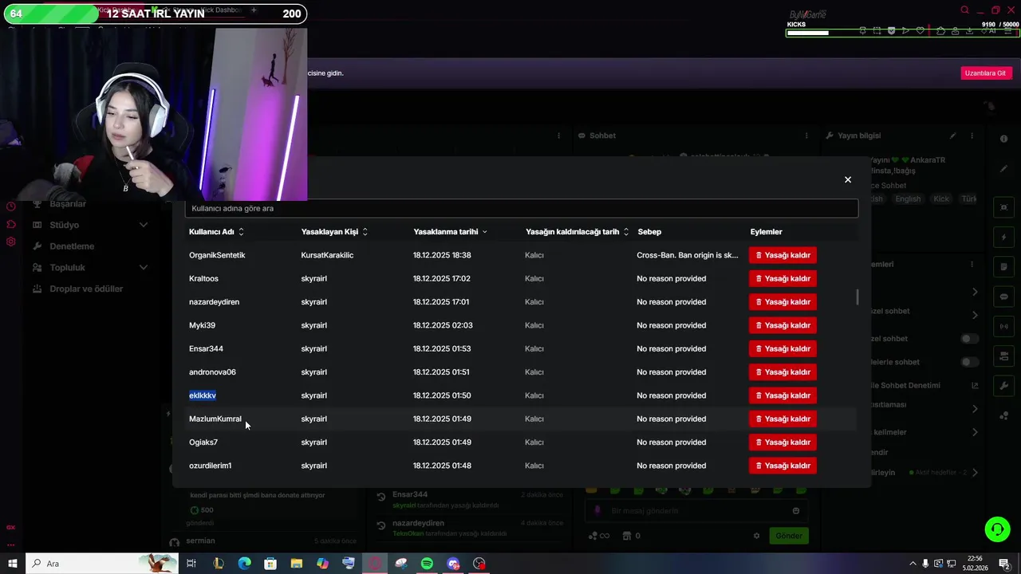Unban ozurdilerim1 with Yasağı kaldır
The image size is (1021, 574).
[x=783, y=466]
